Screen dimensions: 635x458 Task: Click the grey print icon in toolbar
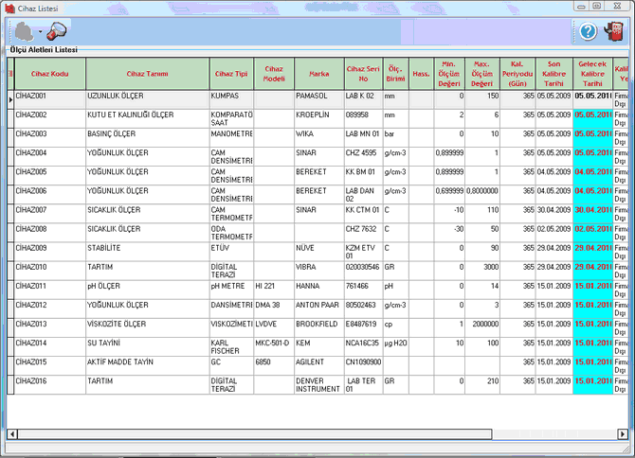25,31
